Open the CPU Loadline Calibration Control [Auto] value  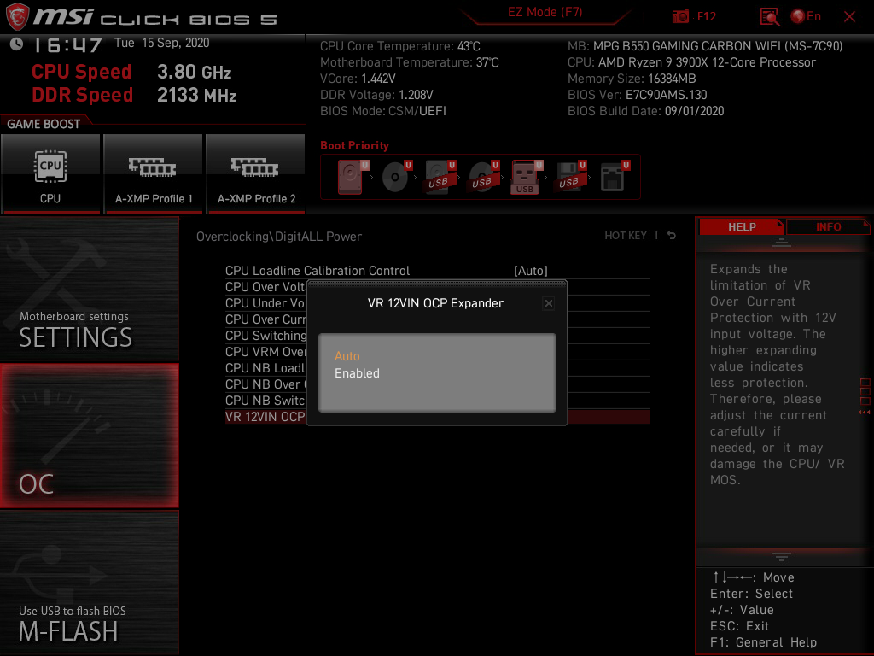click(531, 271)
